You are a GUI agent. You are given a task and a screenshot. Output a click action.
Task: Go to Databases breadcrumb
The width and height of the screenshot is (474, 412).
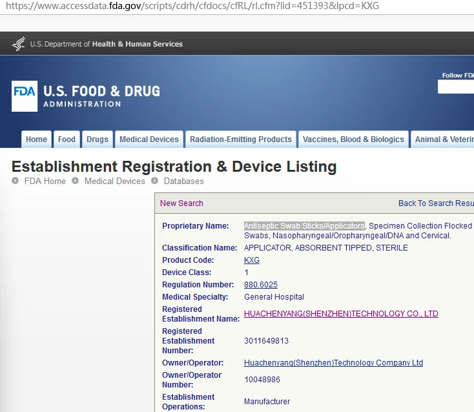pyautogui.click(x=184, y=181)
